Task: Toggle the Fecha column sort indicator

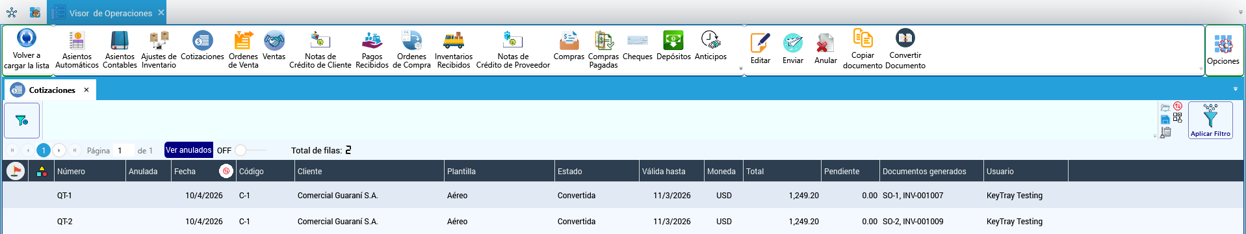Action: click(226, 171)
